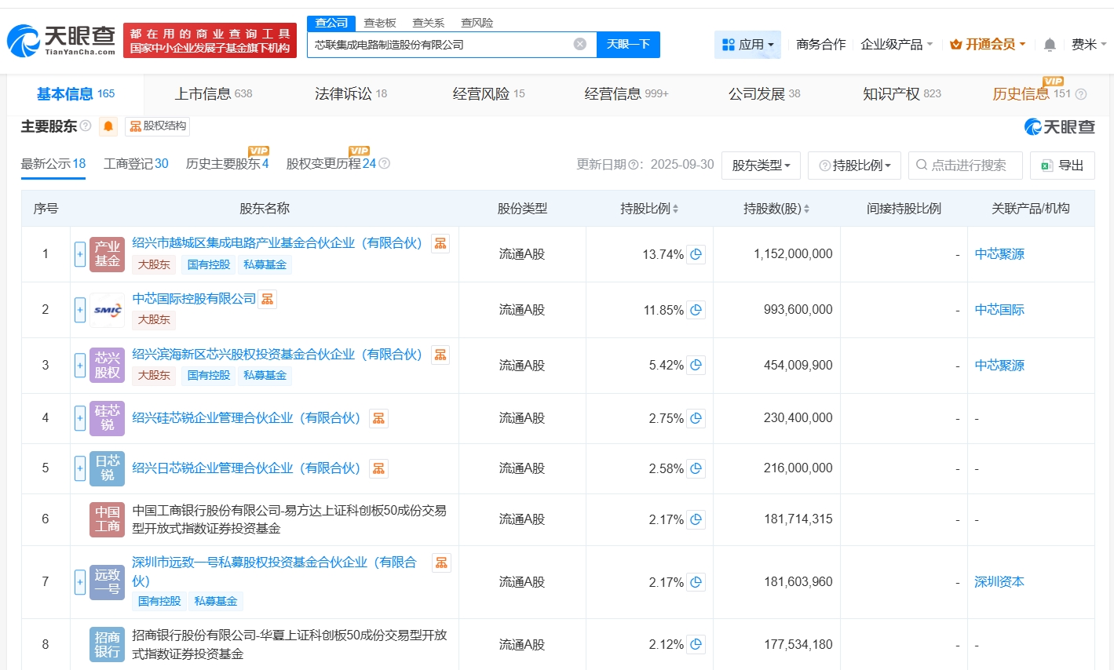This screenshot has width=1114, height=670.
Task: Expand row 1 shareholder with plus toggle
Action: 80,254
